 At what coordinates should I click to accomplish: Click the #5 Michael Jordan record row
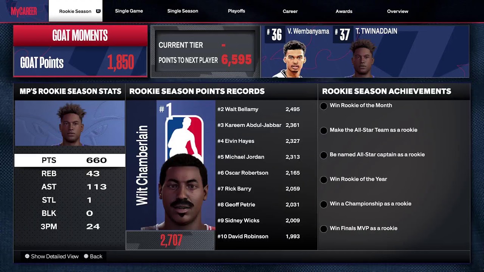click(x=259, y=157)
